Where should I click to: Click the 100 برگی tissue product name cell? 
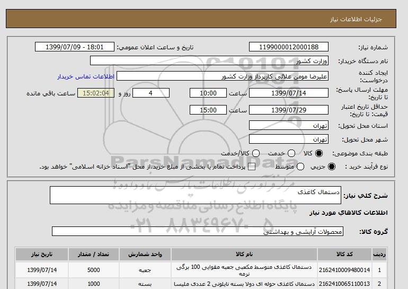244,270
